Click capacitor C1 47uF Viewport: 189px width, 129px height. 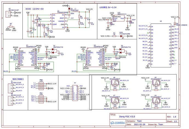coord(85,18)
